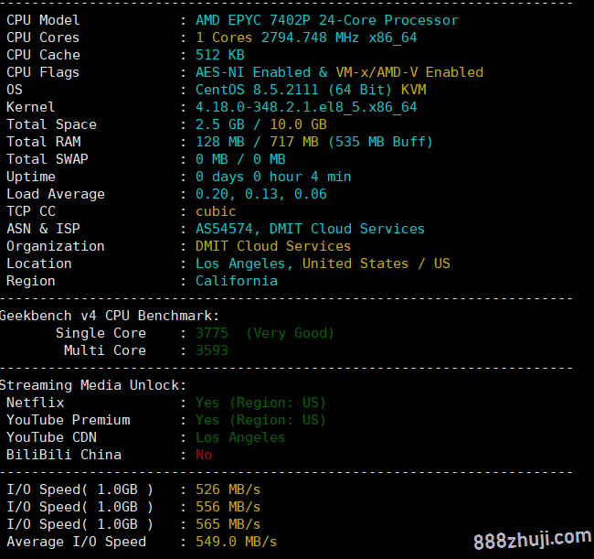Image resolution: width=594 pixels, height=559 pixels.
Task: Click the CPU Cores value line
Action: (305, 38)
